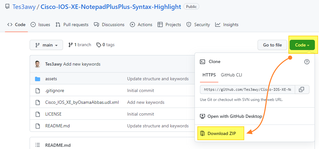Open assets row commit Update structure and keywords
Viewport: 319px width, 149px height.
click(158, 79)
